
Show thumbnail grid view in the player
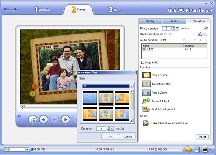32,120
